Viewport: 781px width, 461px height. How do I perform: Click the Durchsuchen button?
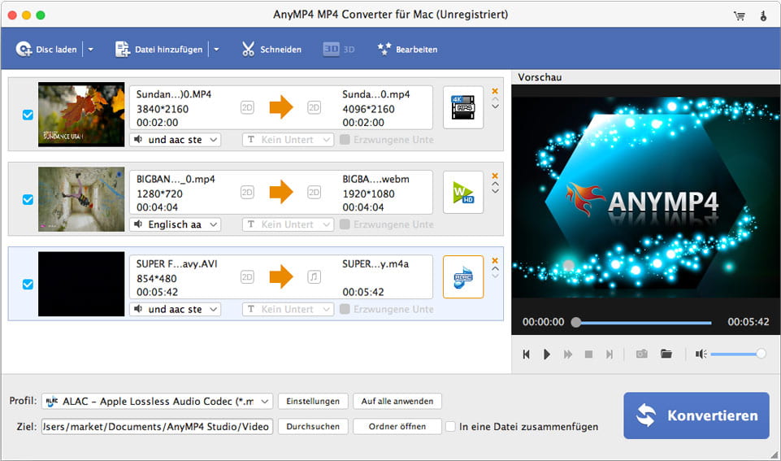313,427
